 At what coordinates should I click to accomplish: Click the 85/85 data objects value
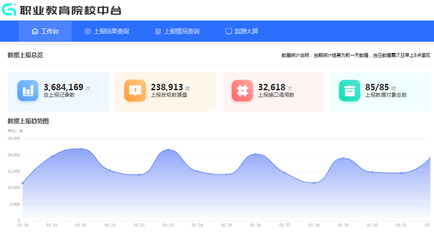click(377, 87)
